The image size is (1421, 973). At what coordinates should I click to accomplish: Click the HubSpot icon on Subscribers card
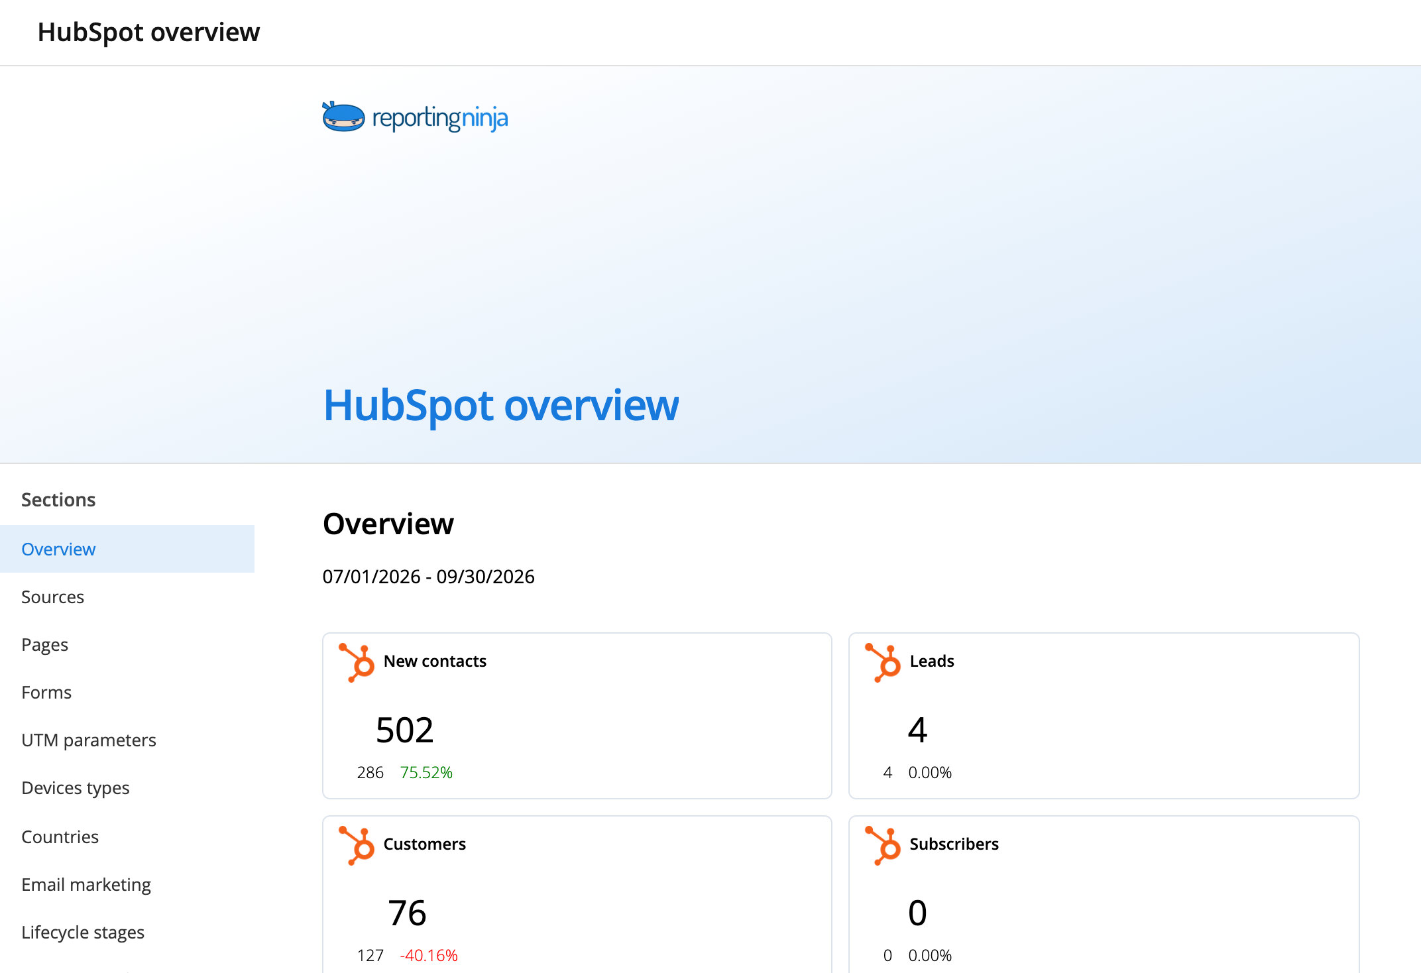click(x=883, y=845)
